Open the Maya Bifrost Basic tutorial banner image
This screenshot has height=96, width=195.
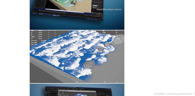point(77,15)
